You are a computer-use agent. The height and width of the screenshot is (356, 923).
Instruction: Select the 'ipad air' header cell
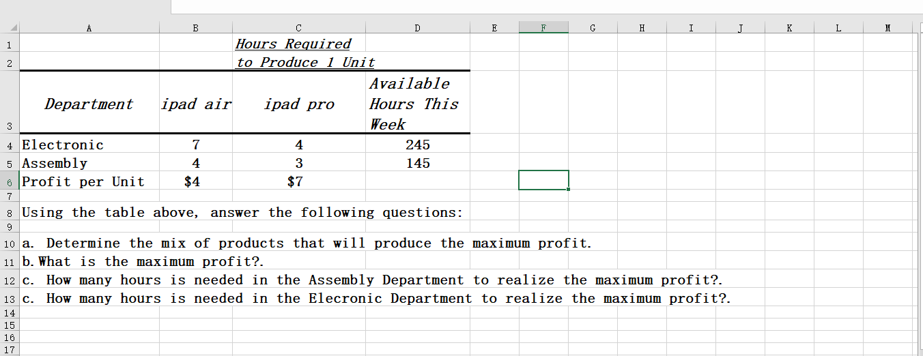click(195, 104)
